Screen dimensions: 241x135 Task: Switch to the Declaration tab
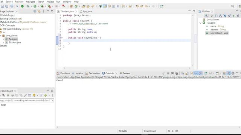click(93, 73)
